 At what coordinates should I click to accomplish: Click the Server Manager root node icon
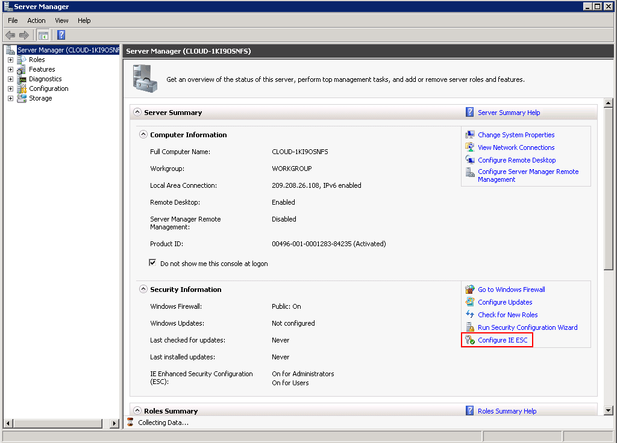click(11, 50)
